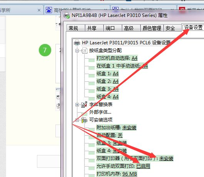Click printer icon in dialog title bar

pyautogui.click(x=67, y=15)
